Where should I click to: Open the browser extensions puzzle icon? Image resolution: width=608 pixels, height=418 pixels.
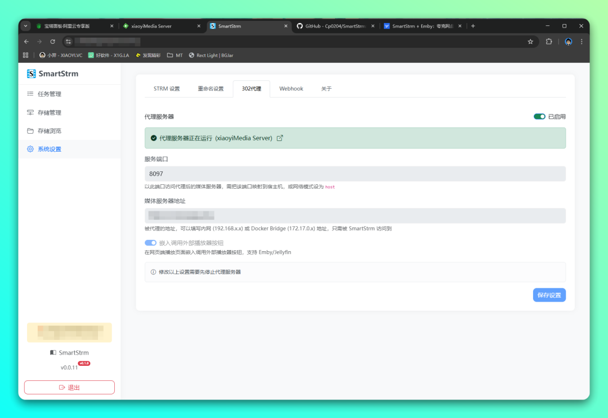[x=549, y=42]
